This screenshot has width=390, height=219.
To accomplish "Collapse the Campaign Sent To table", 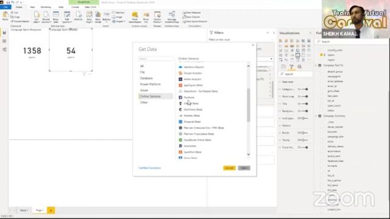I will [316, 65].
